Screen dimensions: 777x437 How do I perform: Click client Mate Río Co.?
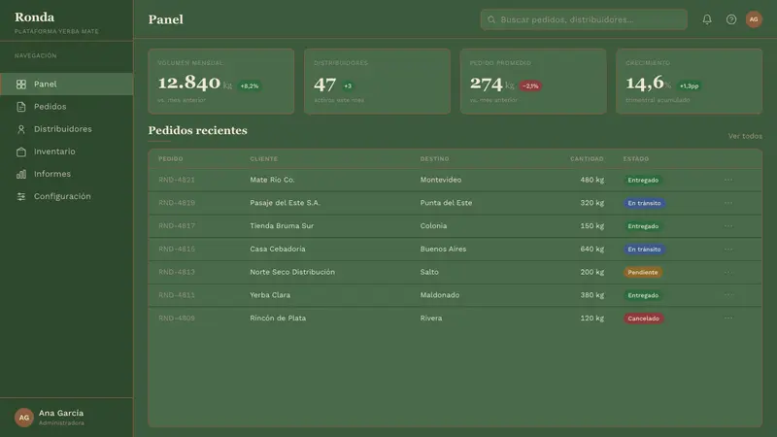(x=272, y=180)
